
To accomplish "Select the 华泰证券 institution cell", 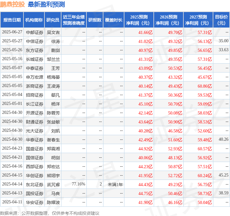I will [35, 140].
